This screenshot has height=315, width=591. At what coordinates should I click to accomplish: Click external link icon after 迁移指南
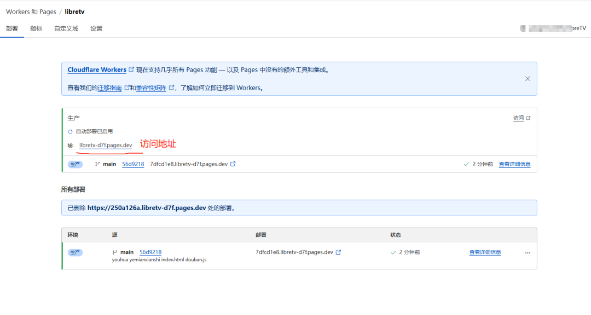point(127,87)
